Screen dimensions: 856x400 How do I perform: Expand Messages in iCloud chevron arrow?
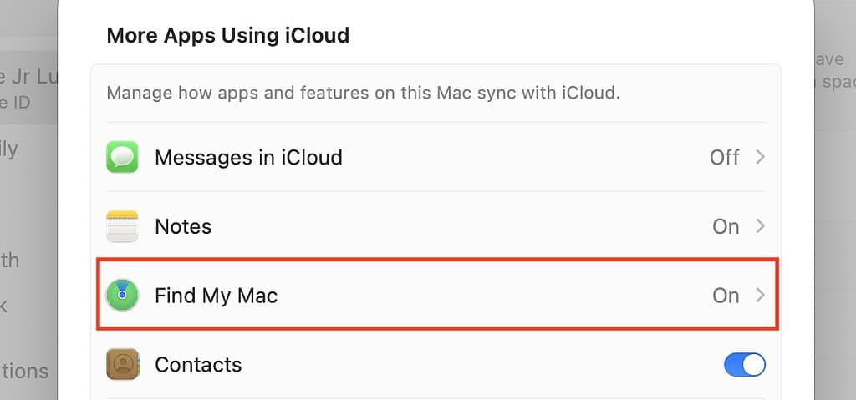[760, 157]
